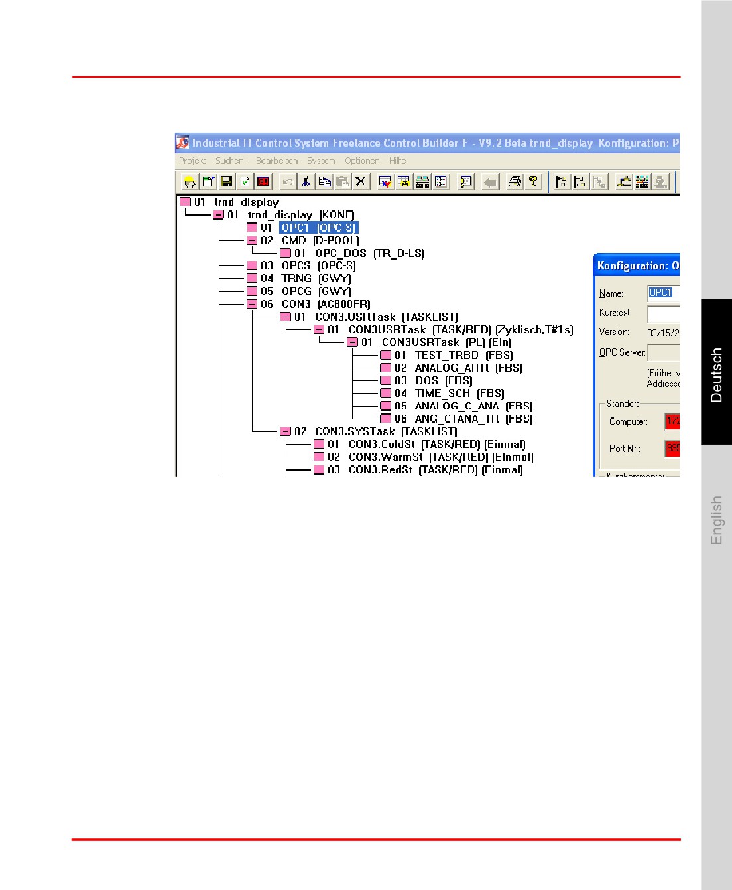
Task: Click the yellow device toolbar icon
Action: [624, 181]
